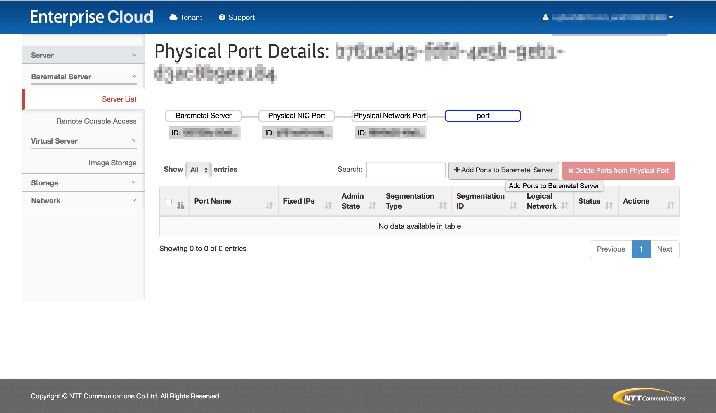This screenshot has width=716, height=413.
Task: Expand the Storage sidebar section
Action: point(84,183)
